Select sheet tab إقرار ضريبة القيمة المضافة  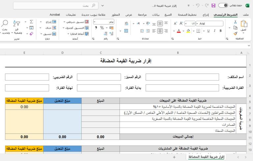(x=206, y=157)
